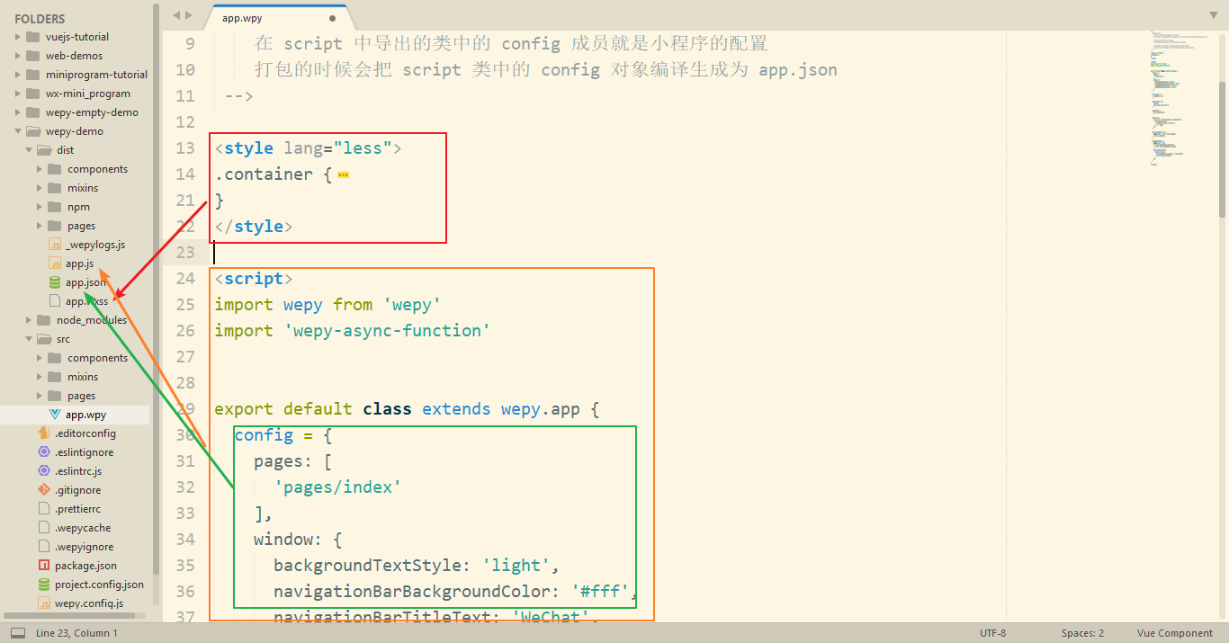The width and height of the screenshot is (1229, 643).
Task: Click the database icon beside app.json
Action: tap(55, 282)
